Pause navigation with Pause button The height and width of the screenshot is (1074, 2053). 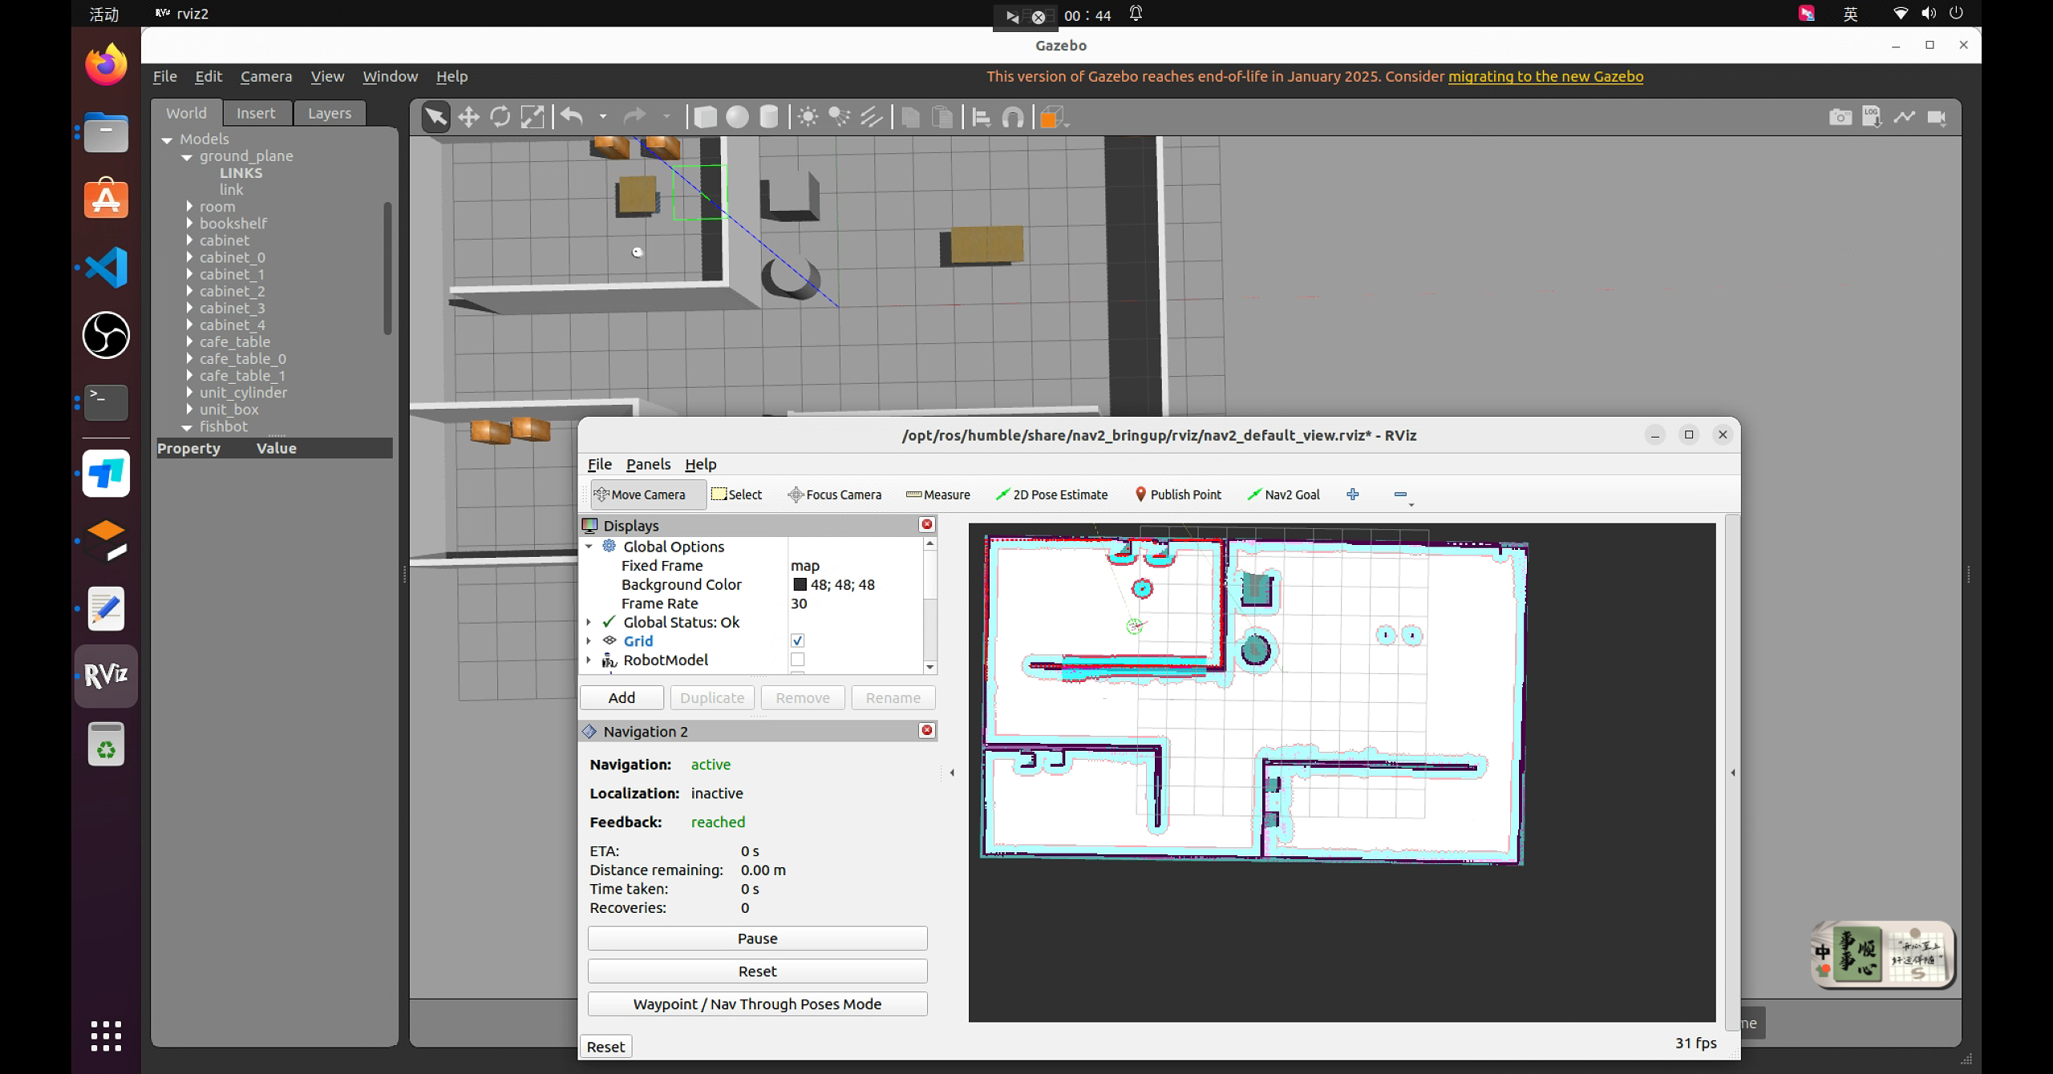pos(757,938)
